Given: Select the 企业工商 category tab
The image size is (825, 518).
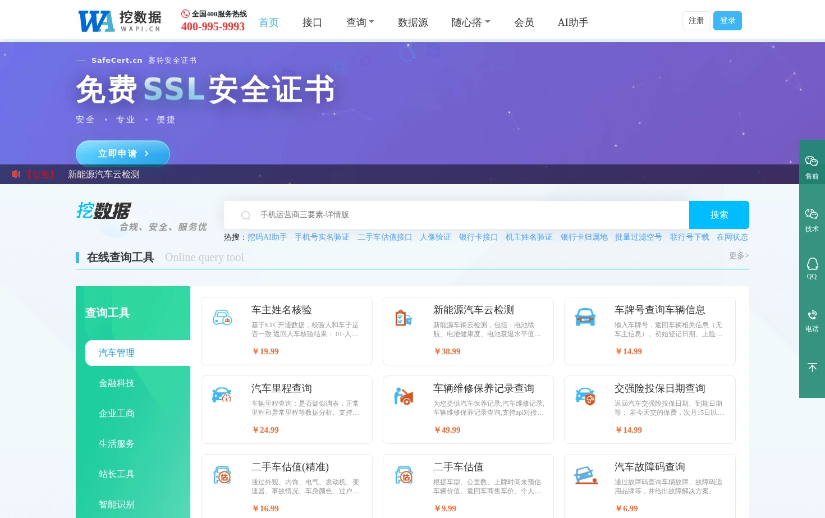Looking at the screenshot, I should pos(117,414).
